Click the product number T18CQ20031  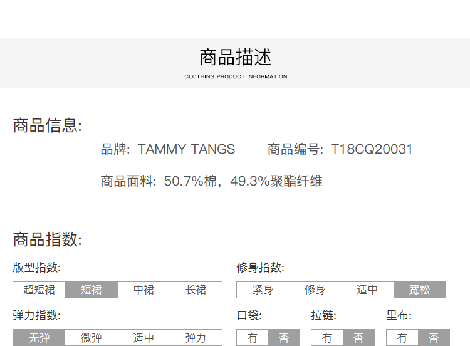[x=372, y=149]
